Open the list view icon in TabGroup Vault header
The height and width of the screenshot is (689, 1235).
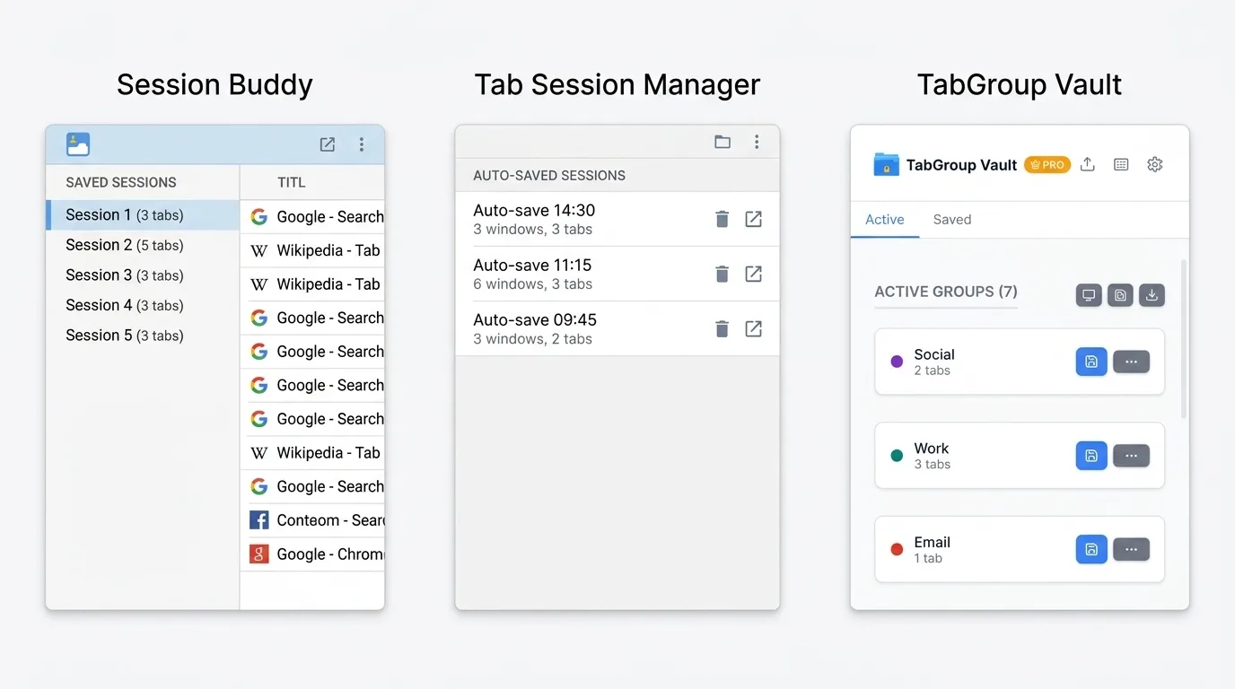[x=1121, y=164]
